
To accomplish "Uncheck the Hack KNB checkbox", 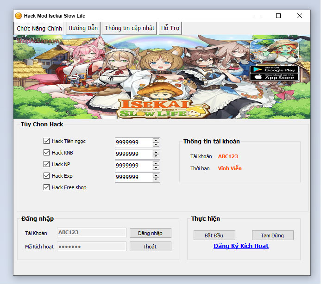I will click(46, 153).
